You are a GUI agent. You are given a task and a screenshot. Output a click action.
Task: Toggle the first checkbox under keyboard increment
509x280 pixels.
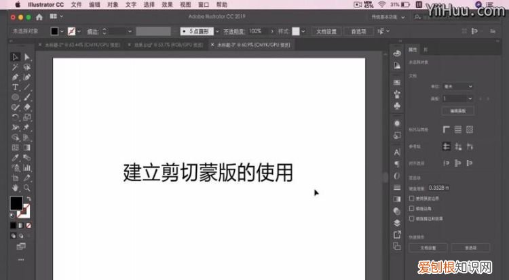[411, 198]
